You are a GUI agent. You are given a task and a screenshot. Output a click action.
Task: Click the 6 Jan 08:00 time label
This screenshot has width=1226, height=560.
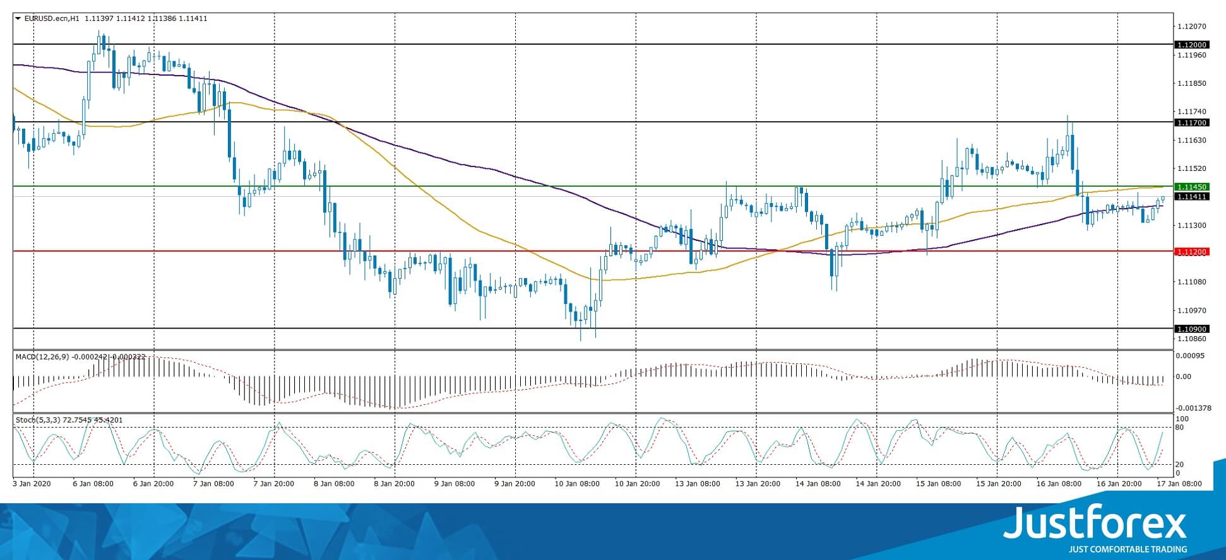point(93,484)
